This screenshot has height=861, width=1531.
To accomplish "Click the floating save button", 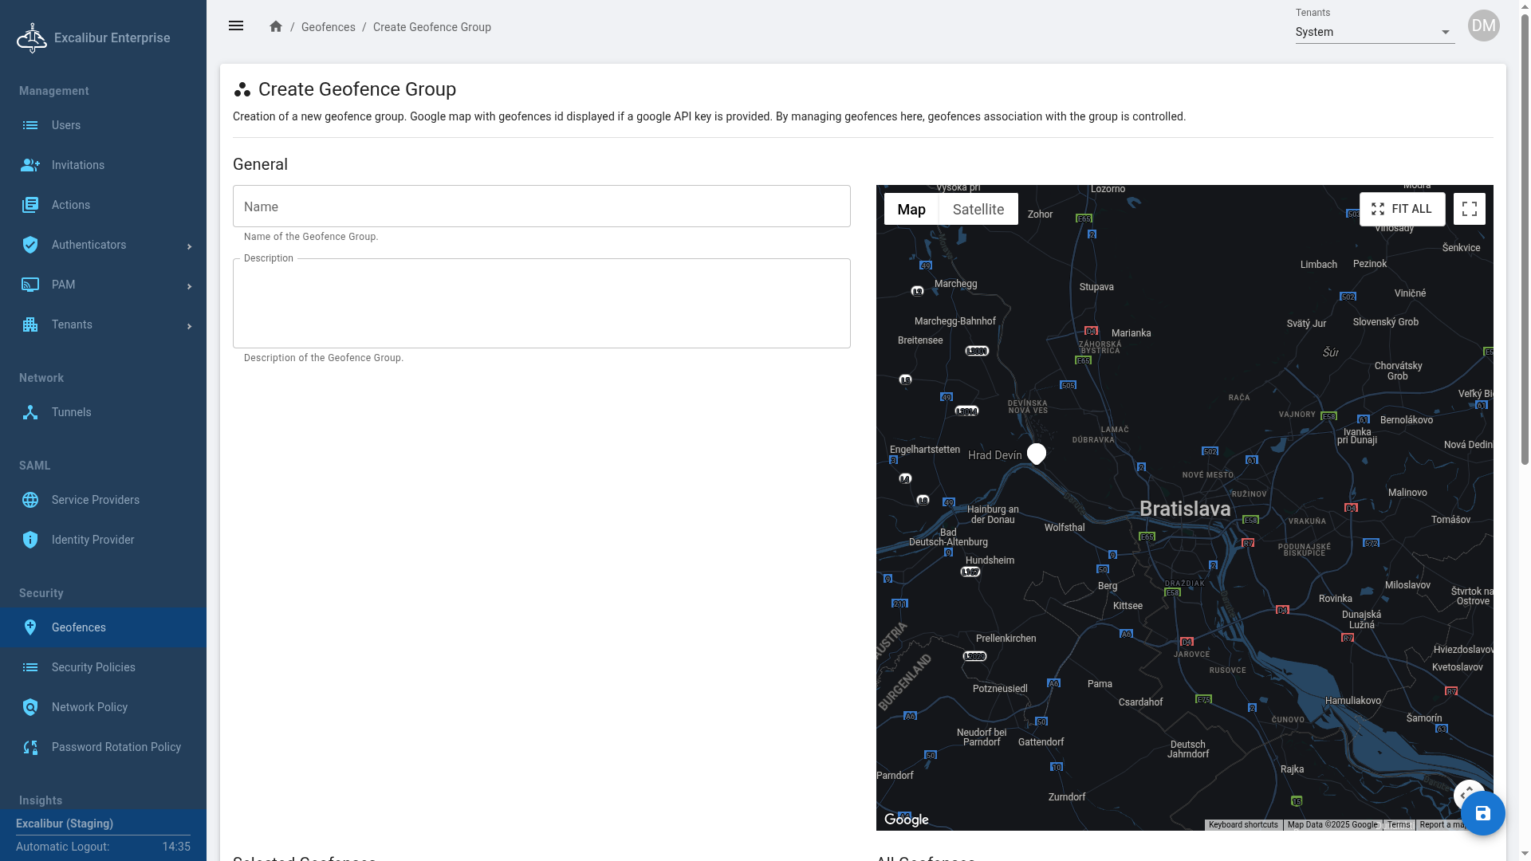I will (1482, 813).
